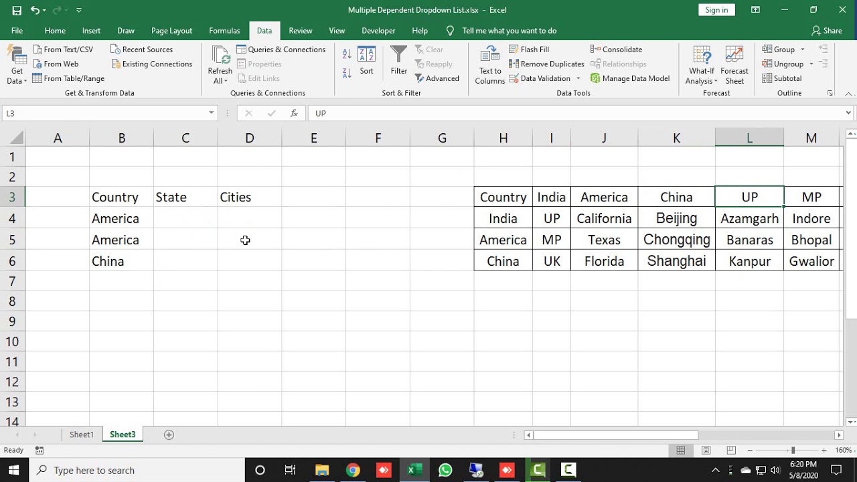Click the Sign in button
Image resolution: width=857 pixels, height=482 pixels.
(x=716, y=10)
